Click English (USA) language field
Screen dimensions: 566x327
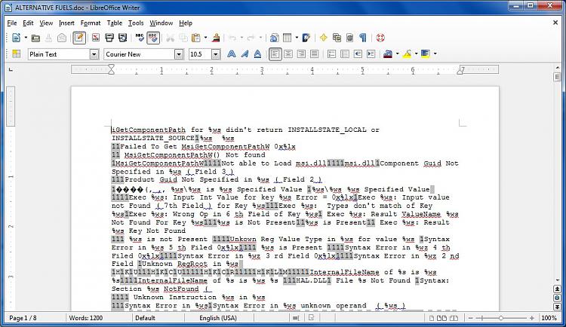[x=218, y=318]
